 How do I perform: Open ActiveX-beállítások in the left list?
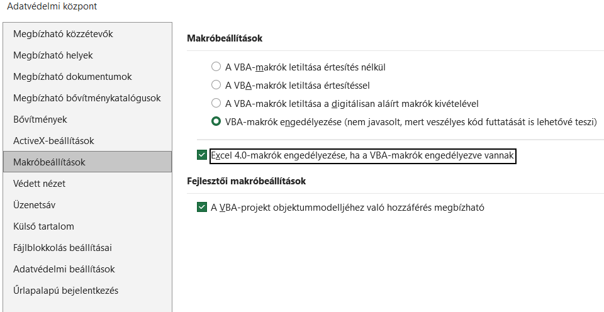click(x=53, y=141)
